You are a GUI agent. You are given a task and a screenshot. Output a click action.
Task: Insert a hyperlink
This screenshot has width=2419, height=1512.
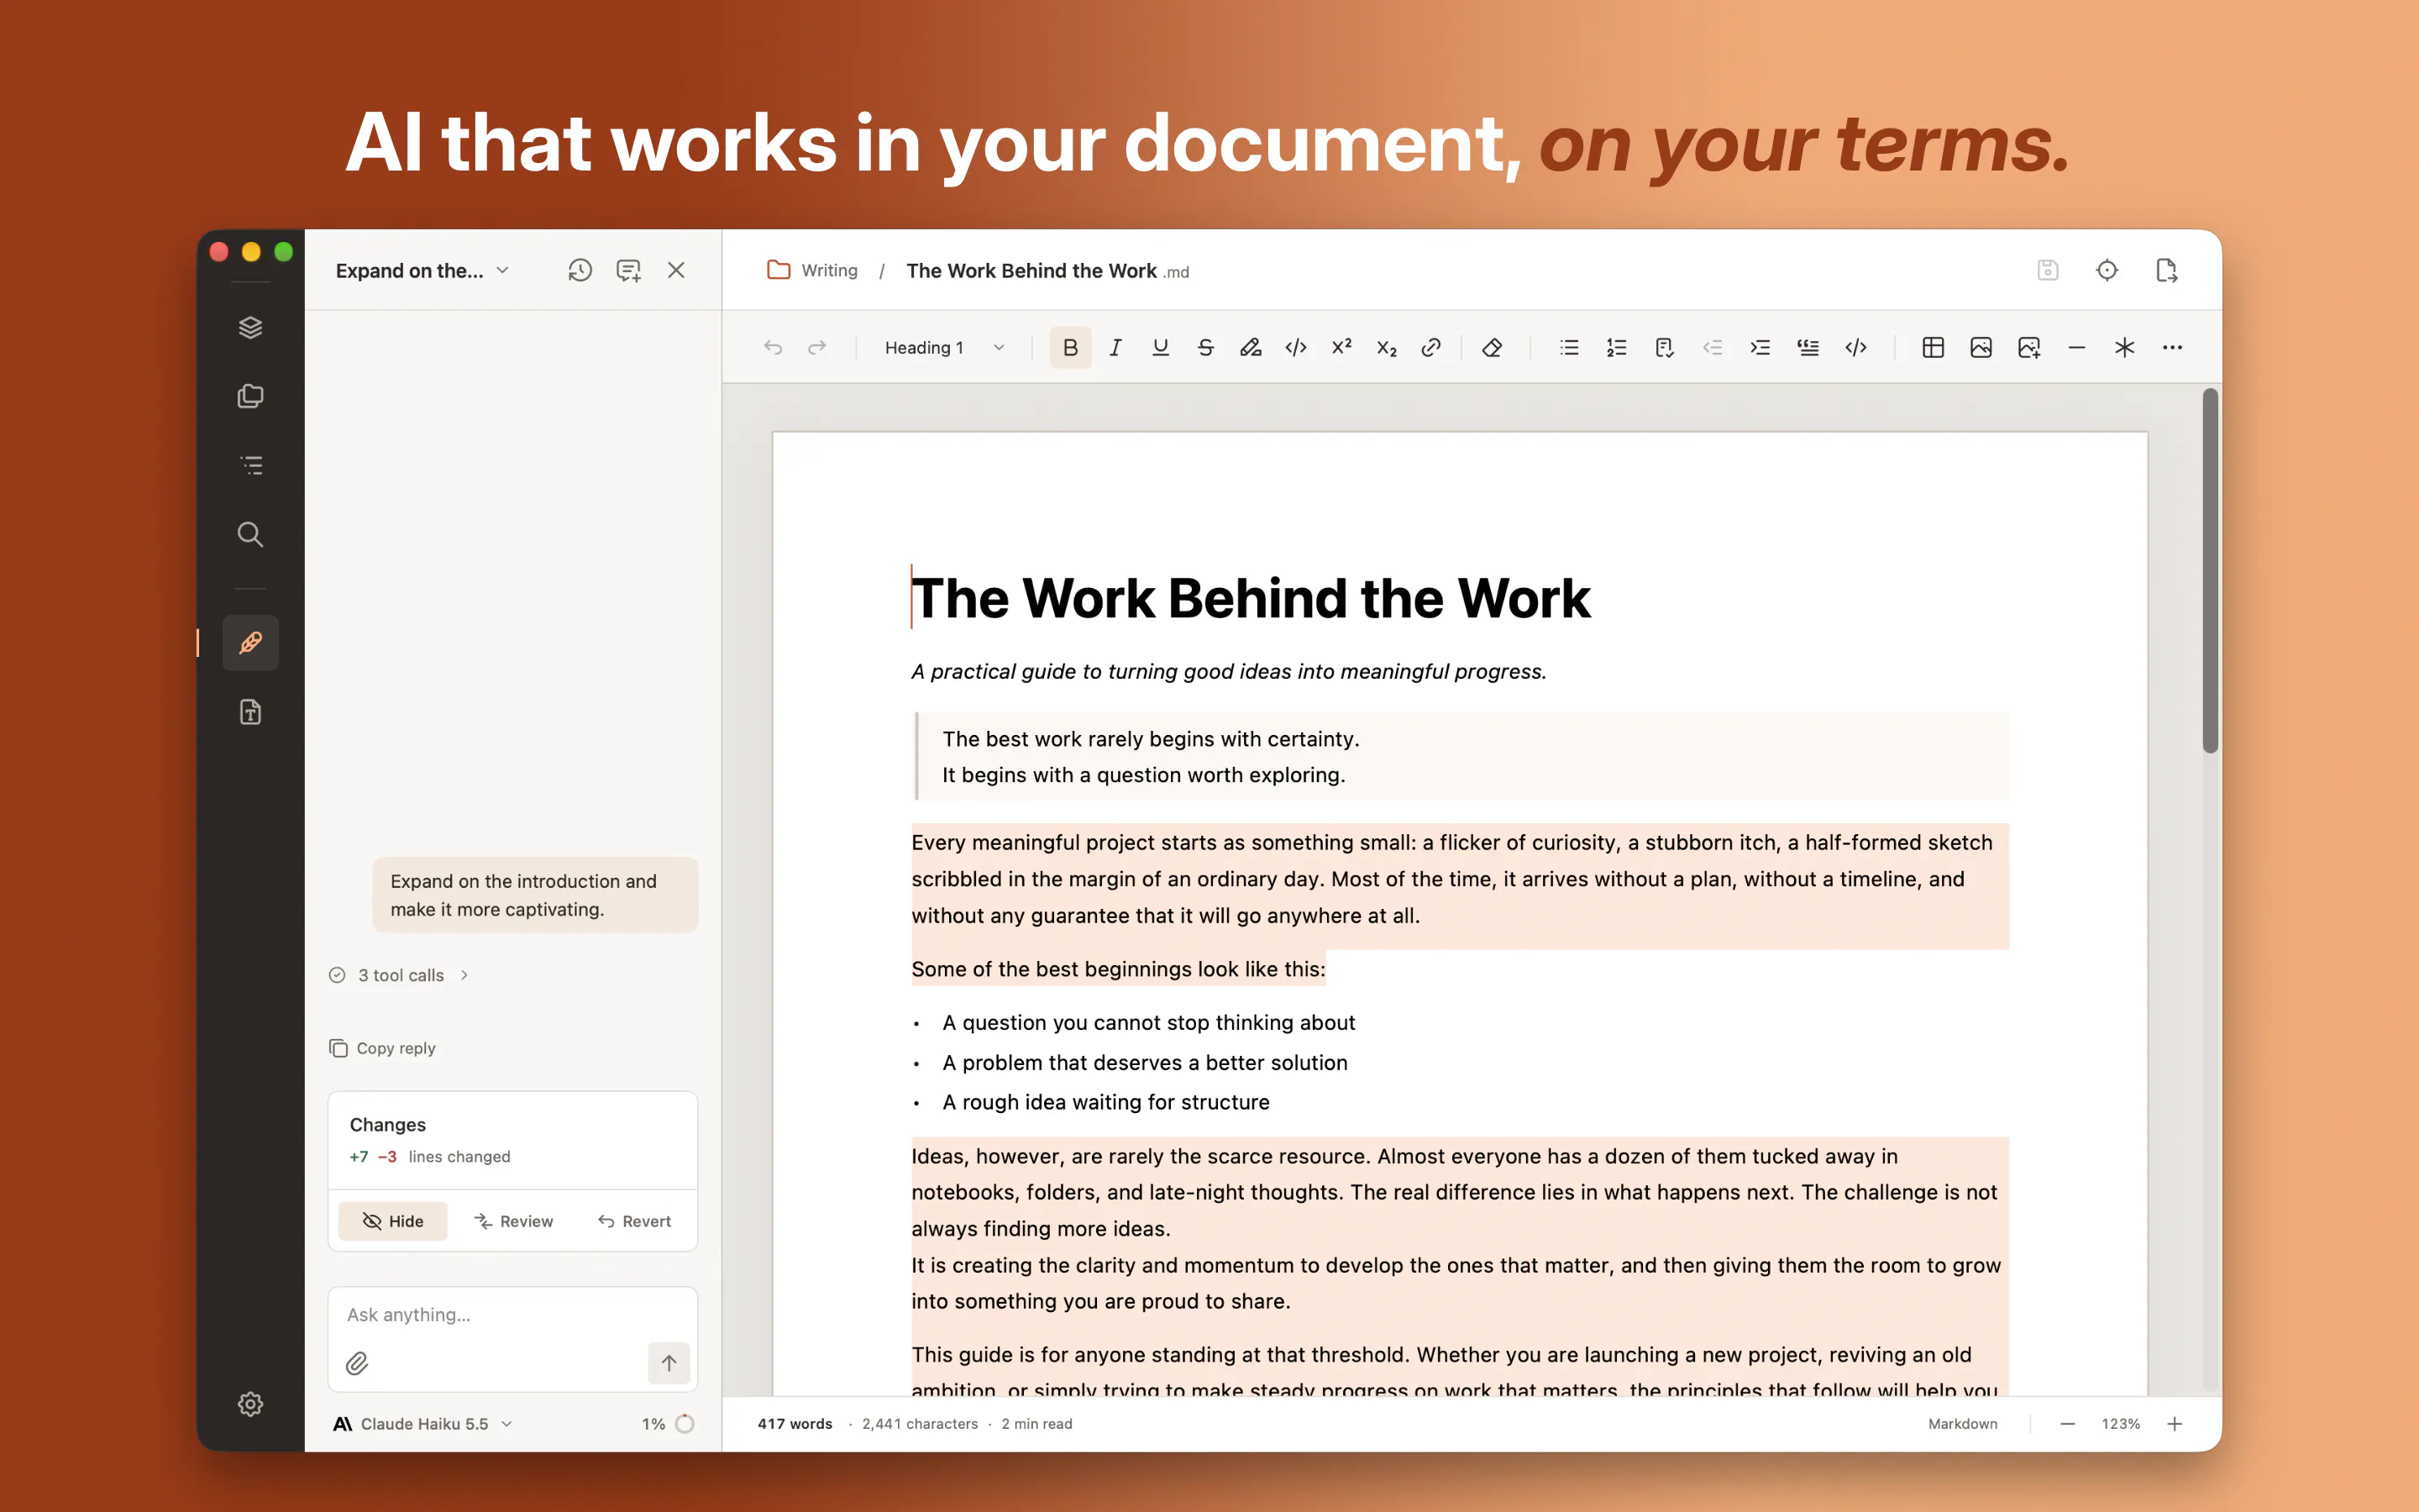[1431, 347]
